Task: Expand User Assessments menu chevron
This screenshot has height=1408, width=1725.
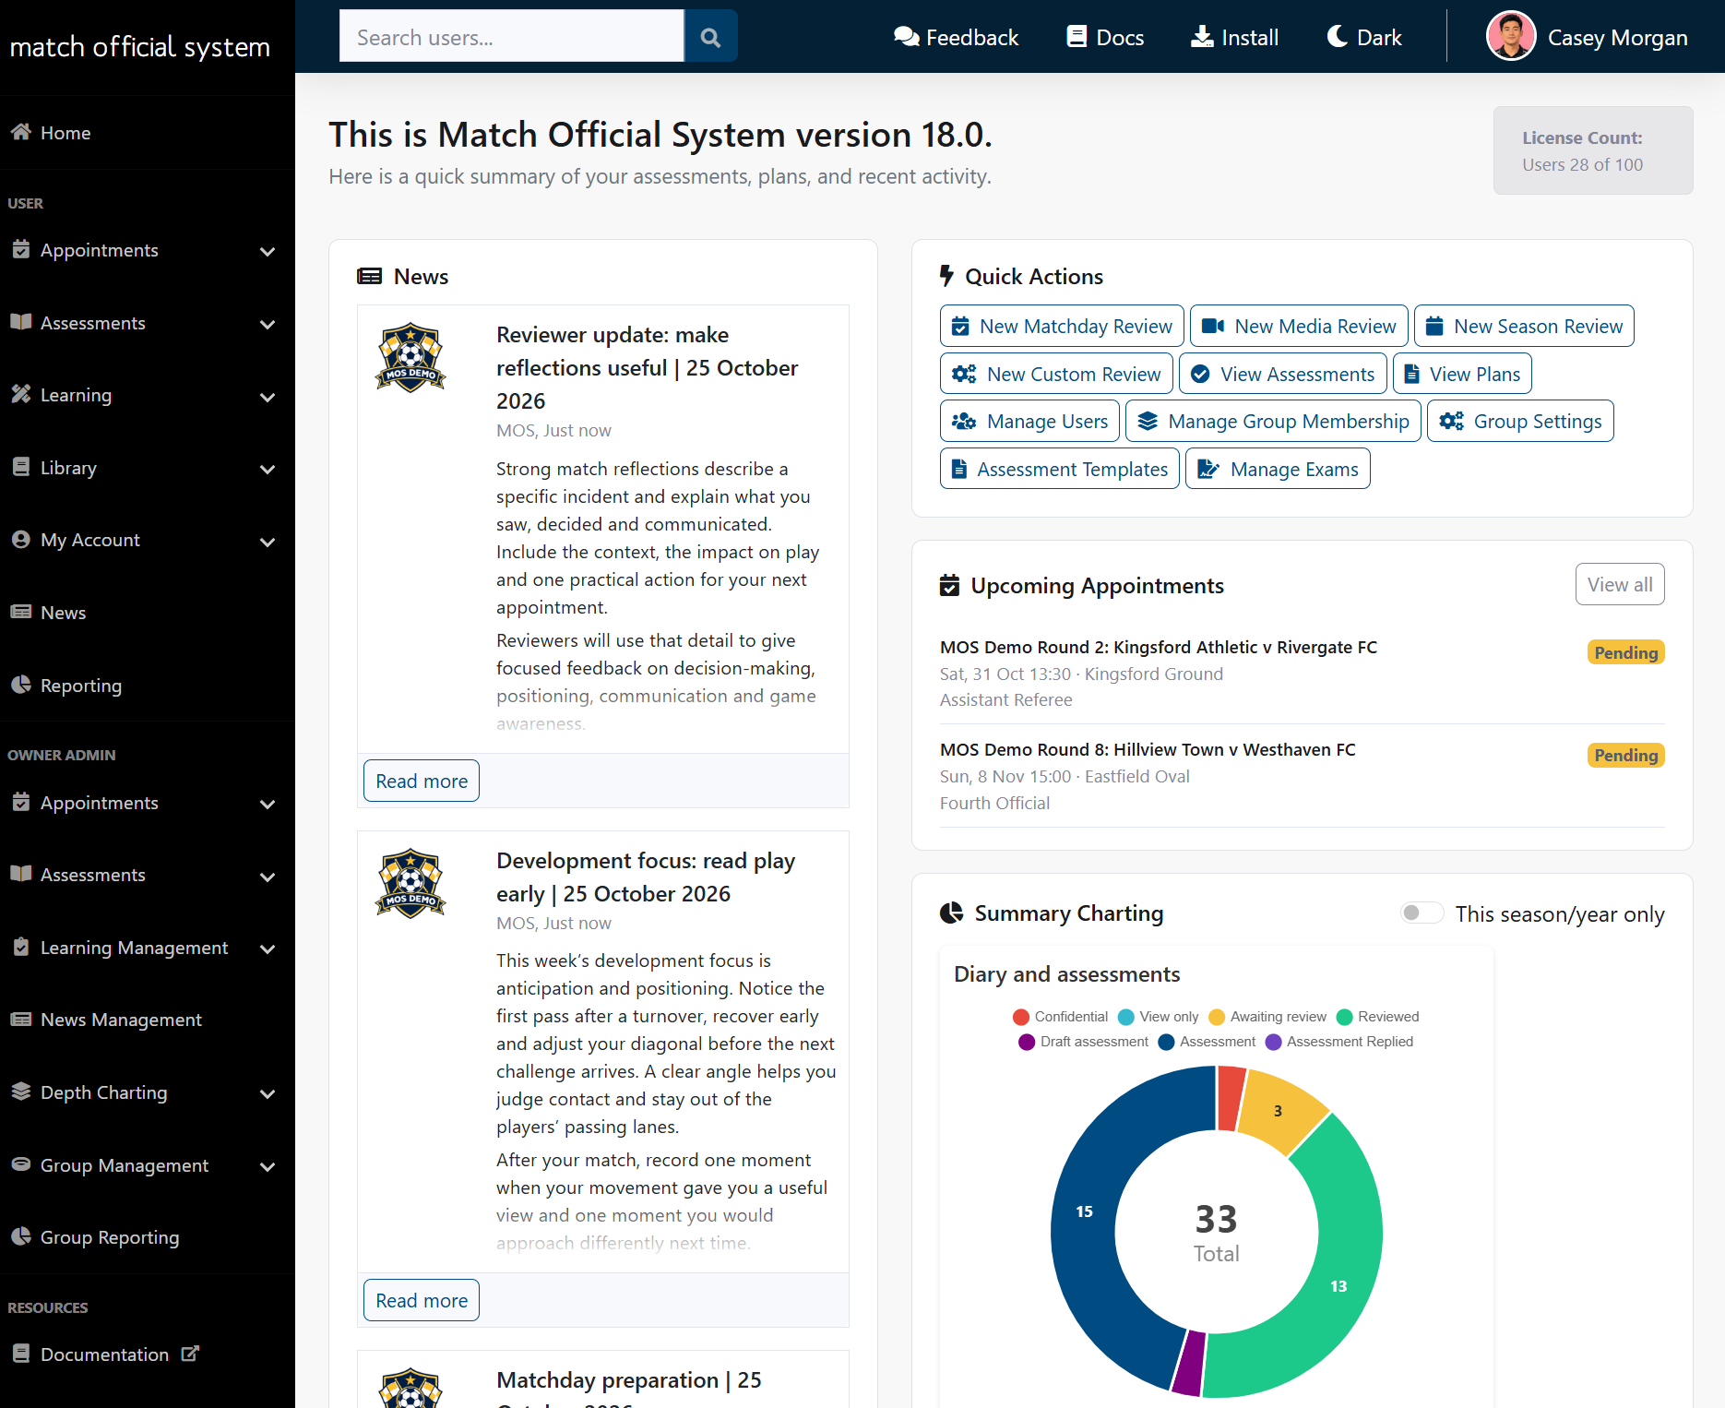Action: click(268, 324)
